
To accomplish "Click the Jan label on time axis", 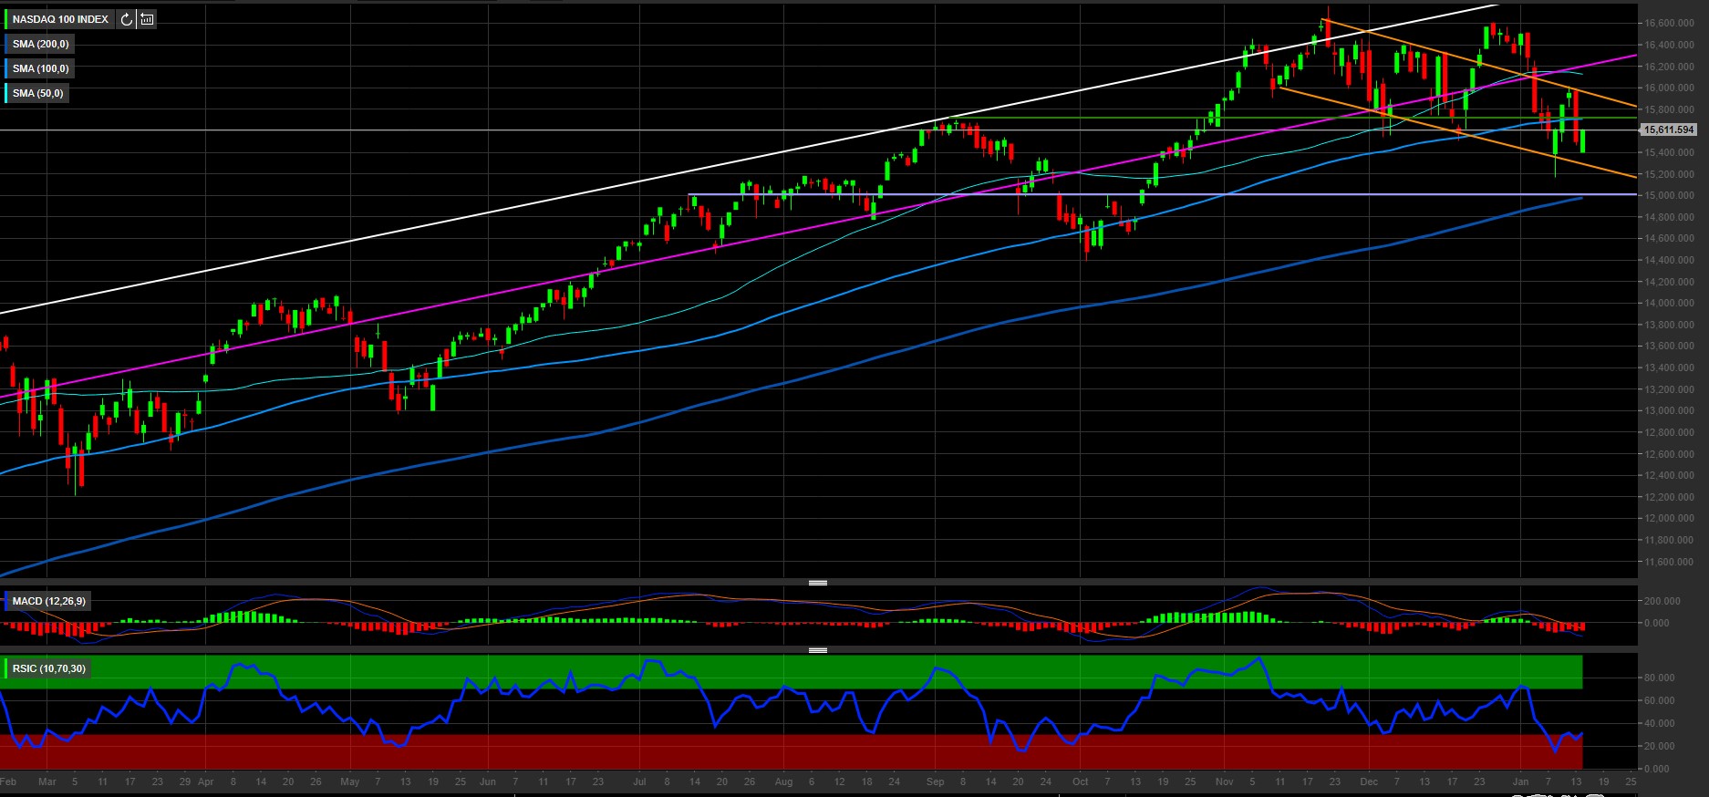I will point(1520,781).
